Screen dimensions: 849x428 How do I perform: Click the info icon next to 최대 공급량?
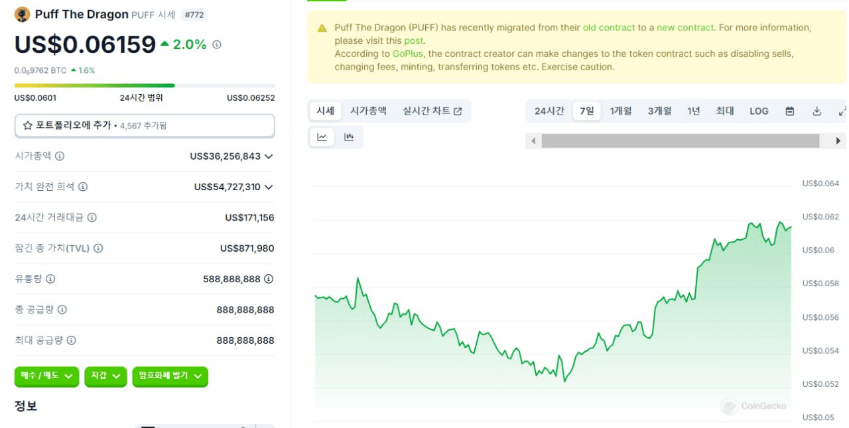pos(72,341)
